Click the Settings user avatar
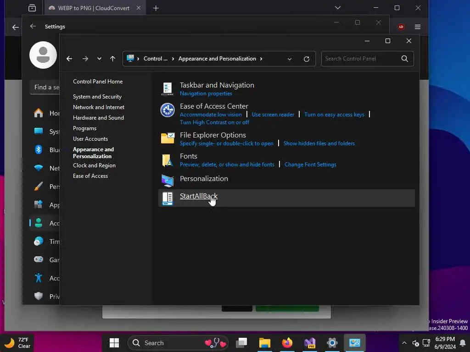 coord(43,55)
